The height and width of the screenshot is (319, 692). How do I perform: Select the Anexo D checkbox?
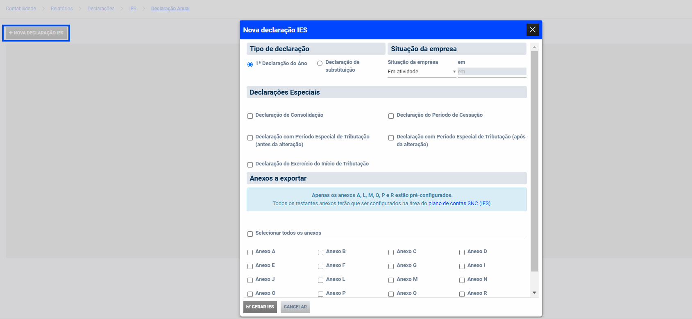pos(462,253)
